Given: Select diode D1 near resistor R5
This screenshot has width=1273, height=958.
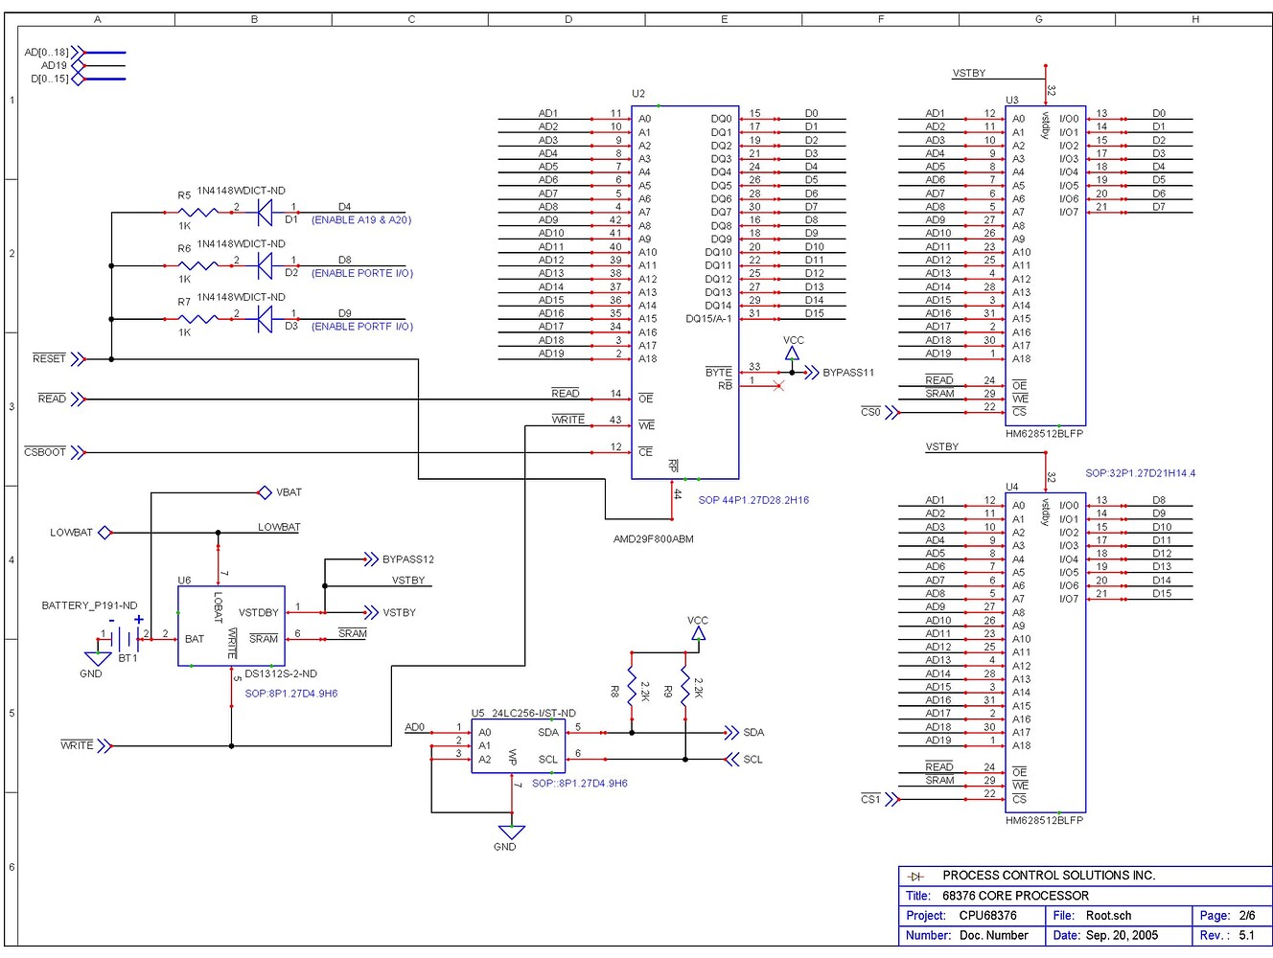Looking at the screenshot, I should (266, 213).
